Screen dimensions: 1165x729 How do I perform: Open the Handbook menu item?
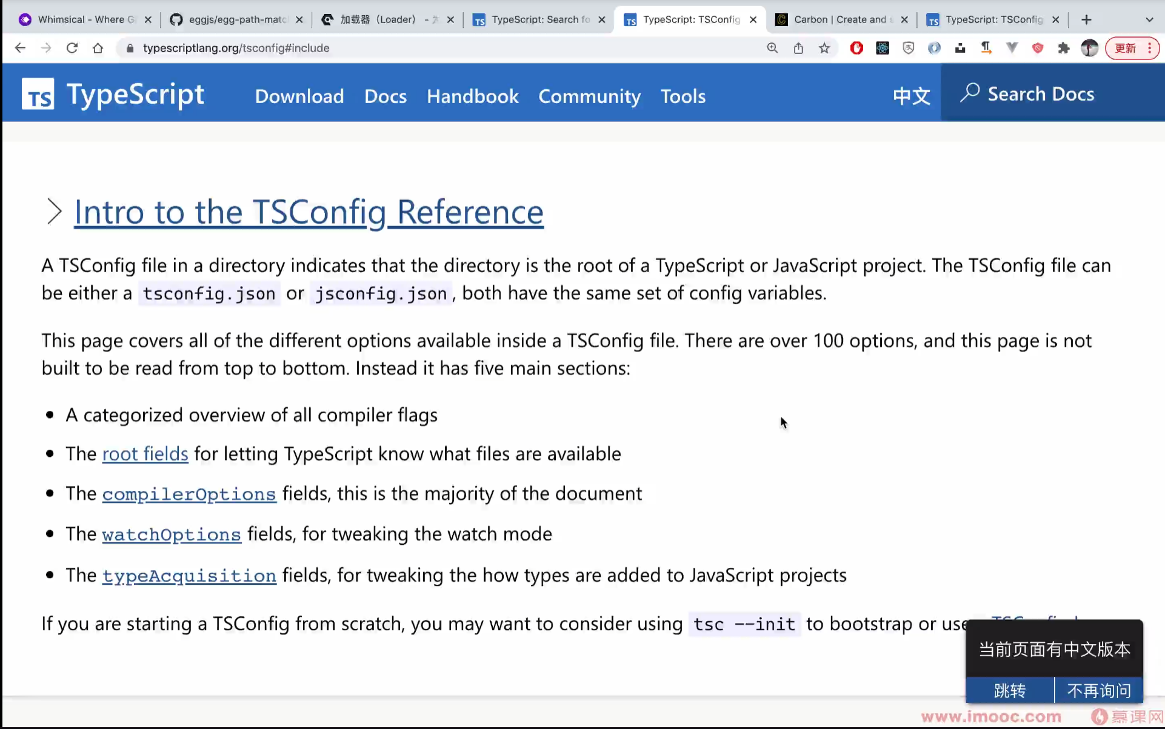[472, 96]
